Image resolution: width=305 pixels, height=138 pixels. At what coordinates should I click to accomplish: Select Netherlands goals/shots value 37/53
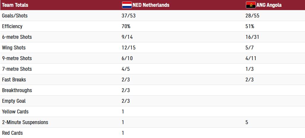point(129,16)
